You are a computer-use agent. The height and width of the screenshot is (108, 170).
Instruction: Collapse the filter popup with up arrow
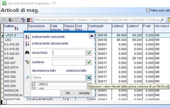[92, 36]
